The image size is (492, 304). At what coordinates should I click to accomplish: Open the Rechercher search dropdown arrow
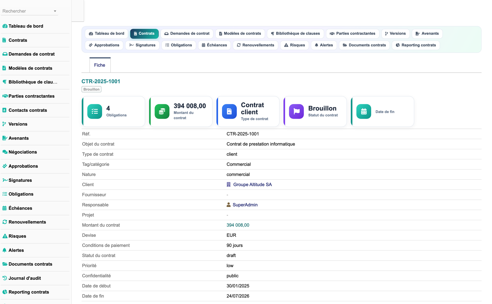point(55,11)
